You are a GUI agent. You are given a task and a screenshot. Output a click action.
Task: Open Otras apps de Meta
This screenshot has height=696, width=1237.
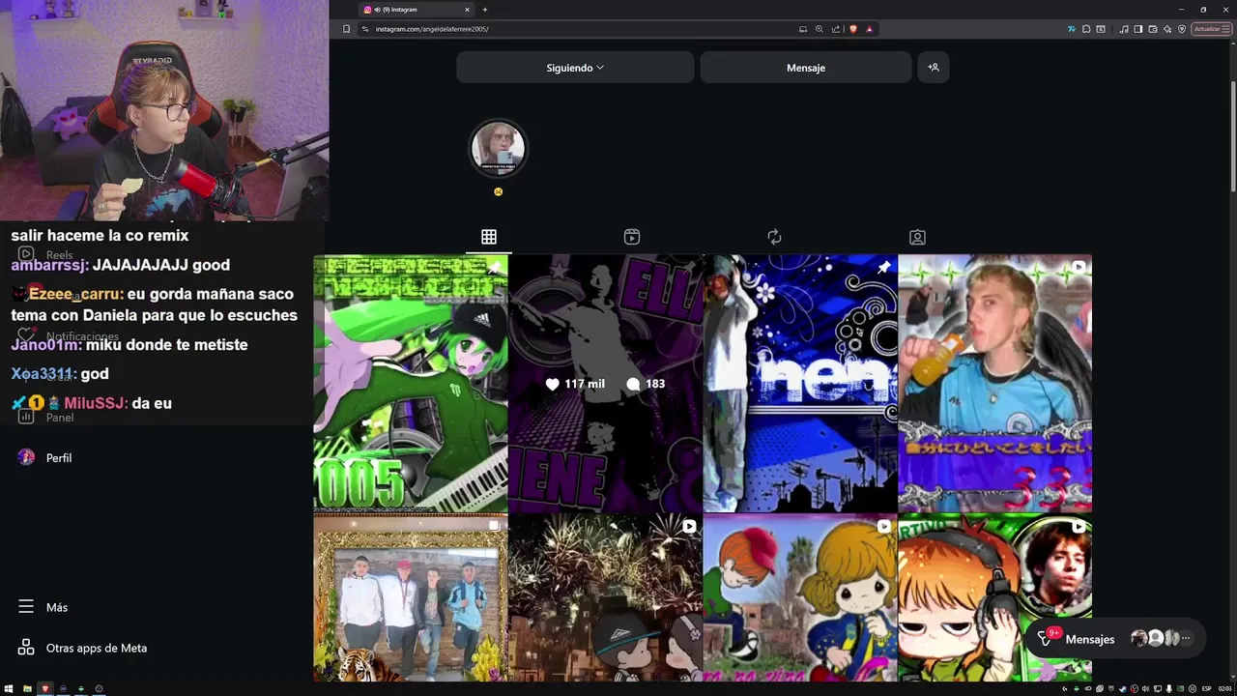click(x=82, y=648)
